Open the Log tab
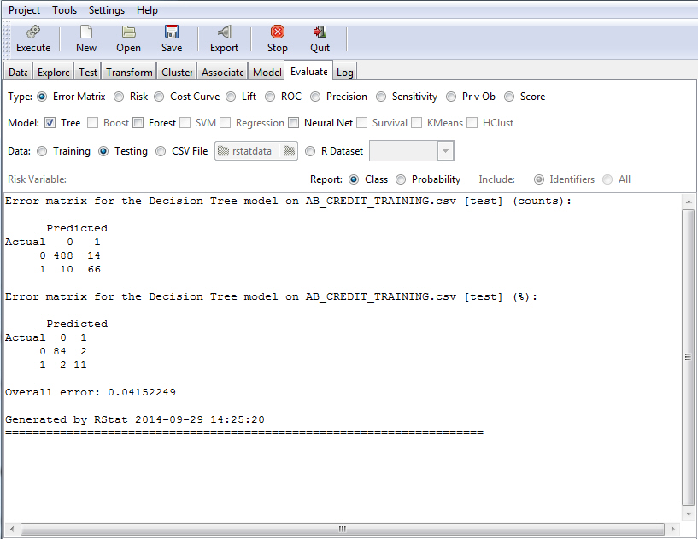The height and width of the screenshot is (539, 698). [x=345, y=72]
